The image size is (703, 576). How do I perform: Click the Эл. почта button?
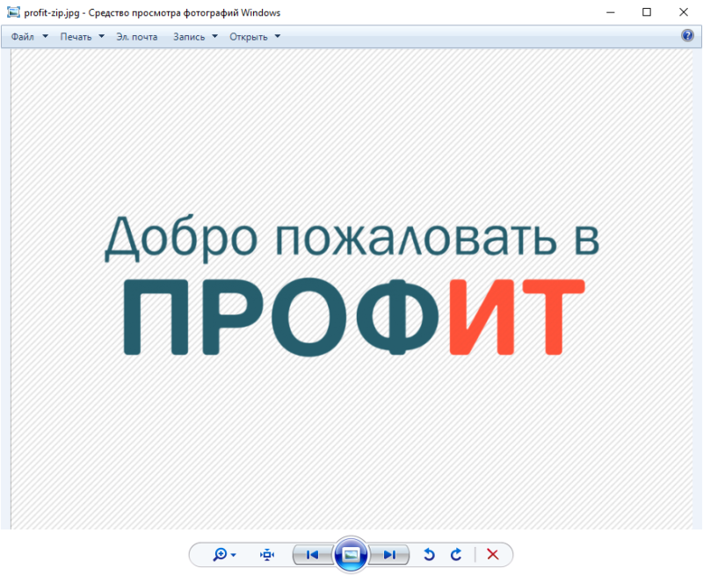[x=137, y=37]
